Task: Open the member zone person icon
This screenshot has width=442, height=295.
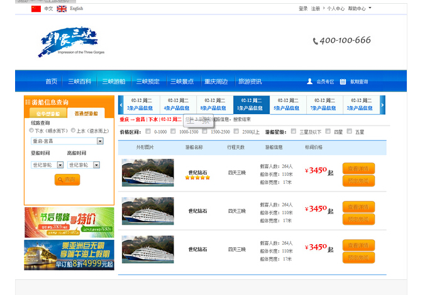Action: (x=309, y=82)
